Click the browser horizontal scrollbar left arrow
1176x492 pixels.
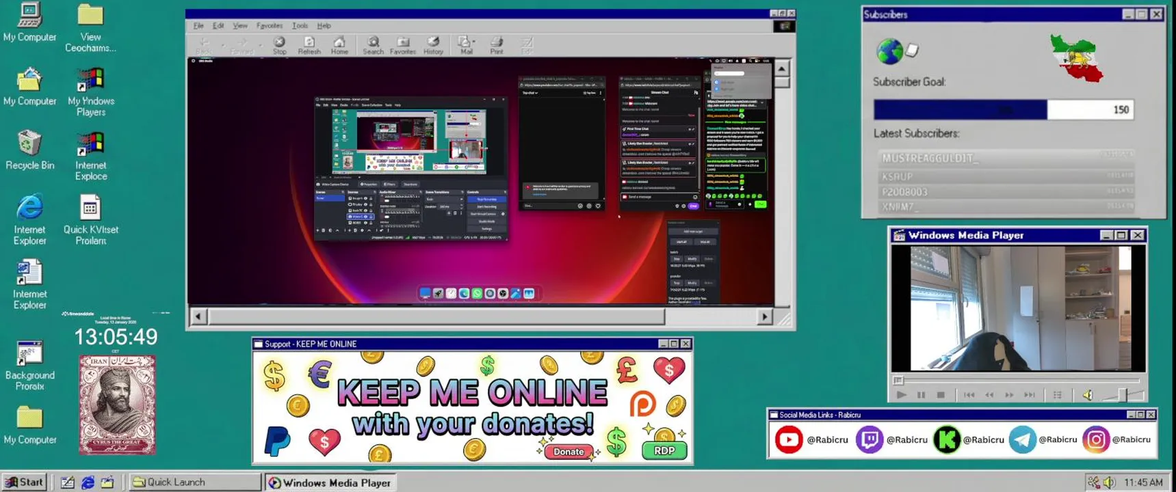coord(198,316)
